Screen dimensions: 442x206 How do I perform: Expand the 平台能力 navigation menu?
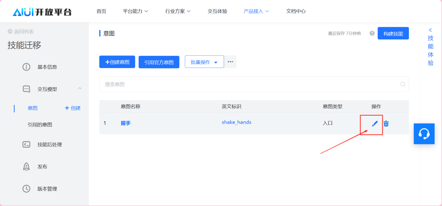[136, 11]
